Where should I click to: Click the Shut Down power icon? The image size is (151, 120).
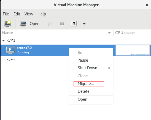click(74, 24)
